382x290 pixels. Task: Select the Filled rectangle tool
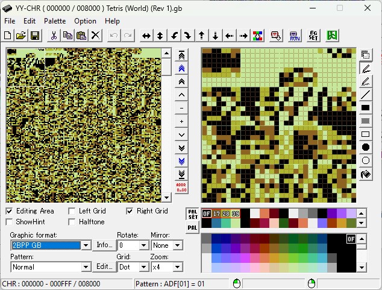366,108
